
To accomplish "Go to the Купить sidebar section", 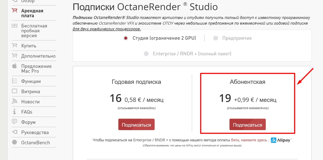I will [x=29, y=46].
